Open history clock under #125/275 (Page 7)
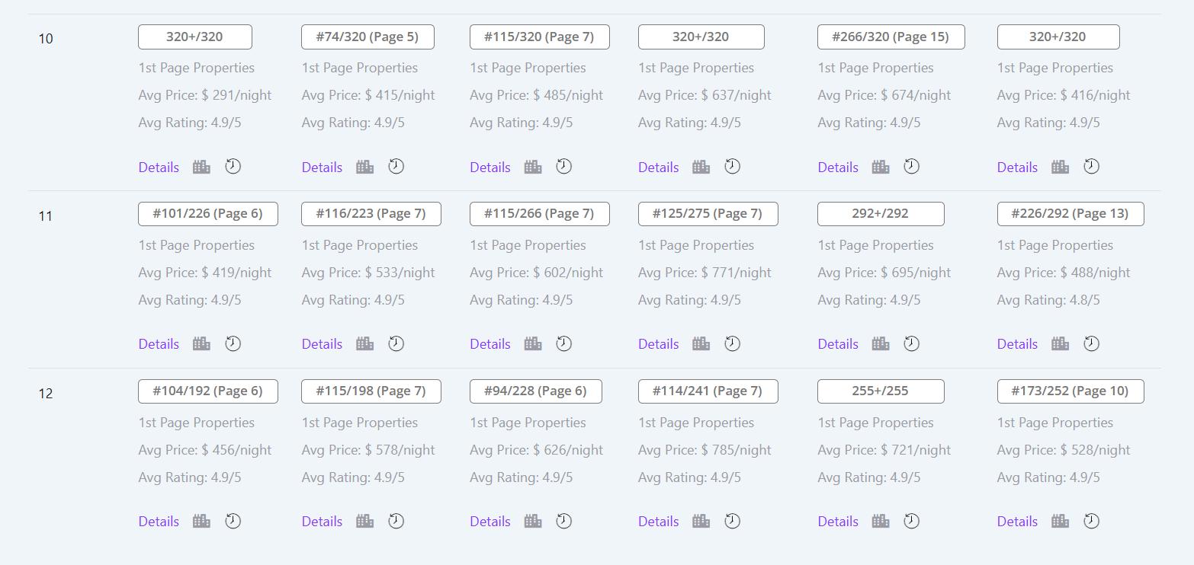This screenshot has height=565, width=1194. point(732,344)
